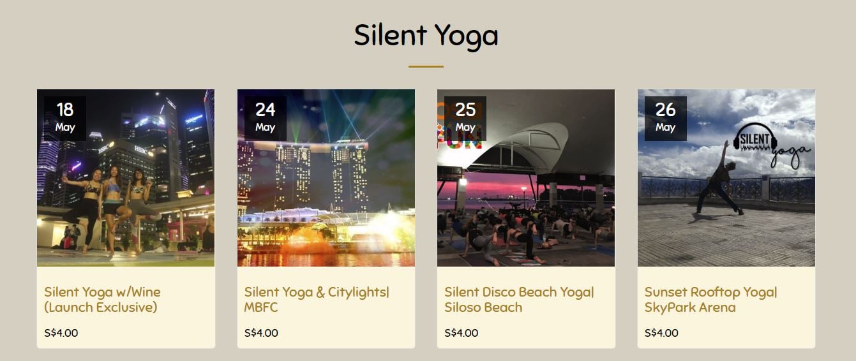Viewport: 856px width, 361px height.
Task: Click the S$4.00 price under Citylights MBFC
Action: (261, 333)
